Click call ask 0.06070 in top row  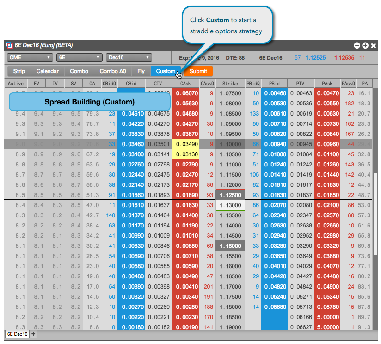point(185,93)
